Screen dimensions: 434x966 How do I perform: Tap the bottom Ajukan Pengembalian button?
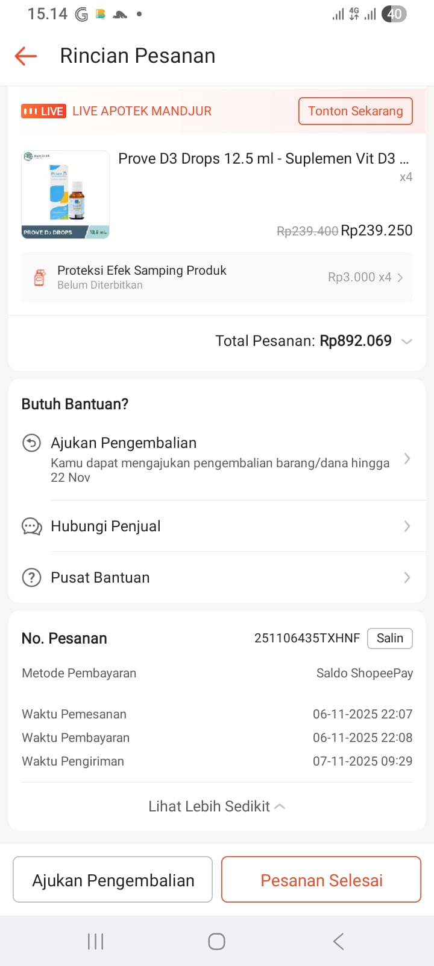coord(113,880)
